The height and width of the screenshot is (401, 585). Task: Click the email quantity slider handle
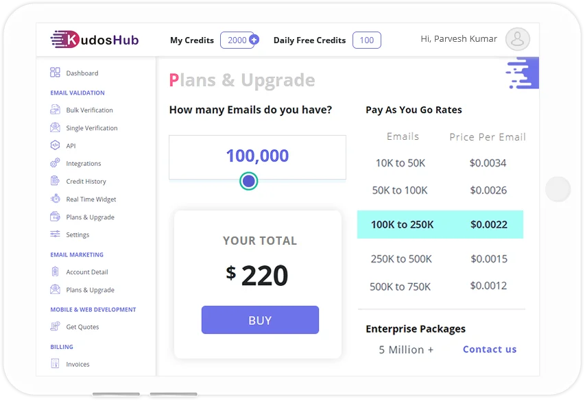coord(248,181)
